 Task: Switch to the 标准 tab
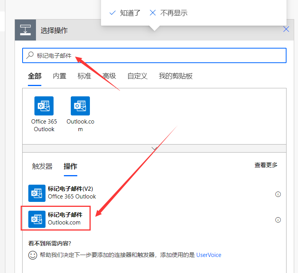[x=84, y=76]
